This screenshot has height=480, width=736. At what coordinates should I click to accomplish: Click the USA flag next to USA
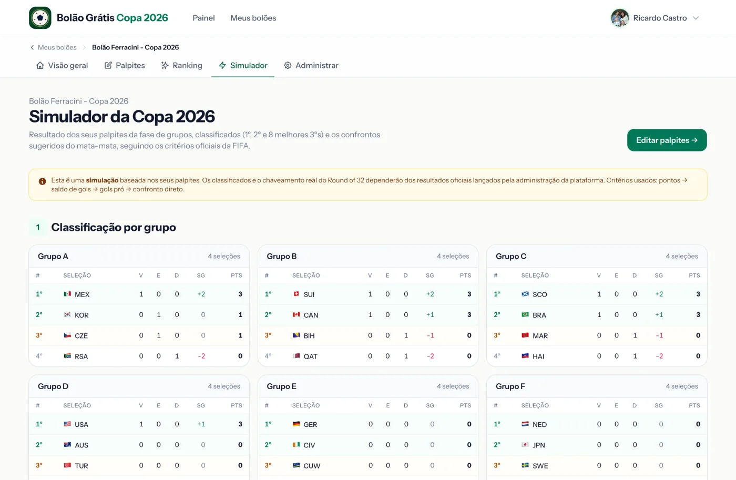(67, 424)
